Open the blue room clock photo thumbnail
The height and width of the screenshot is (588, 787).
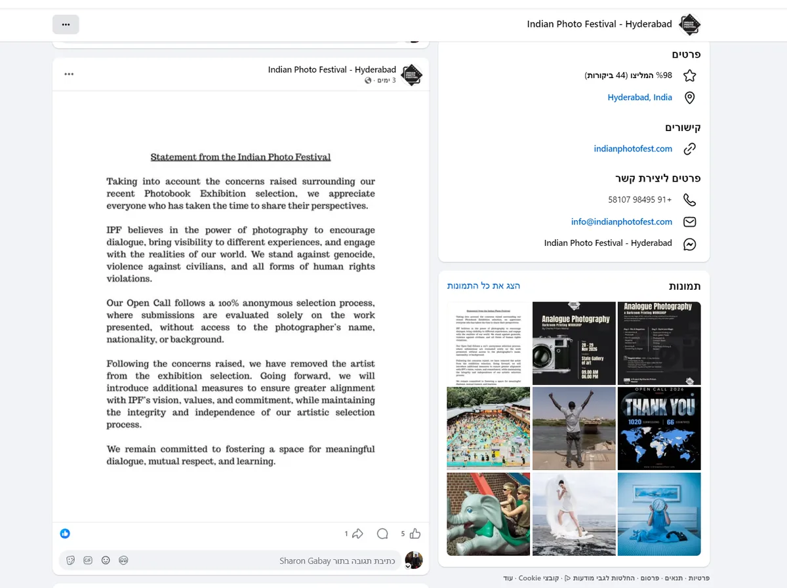pos(659,515)
